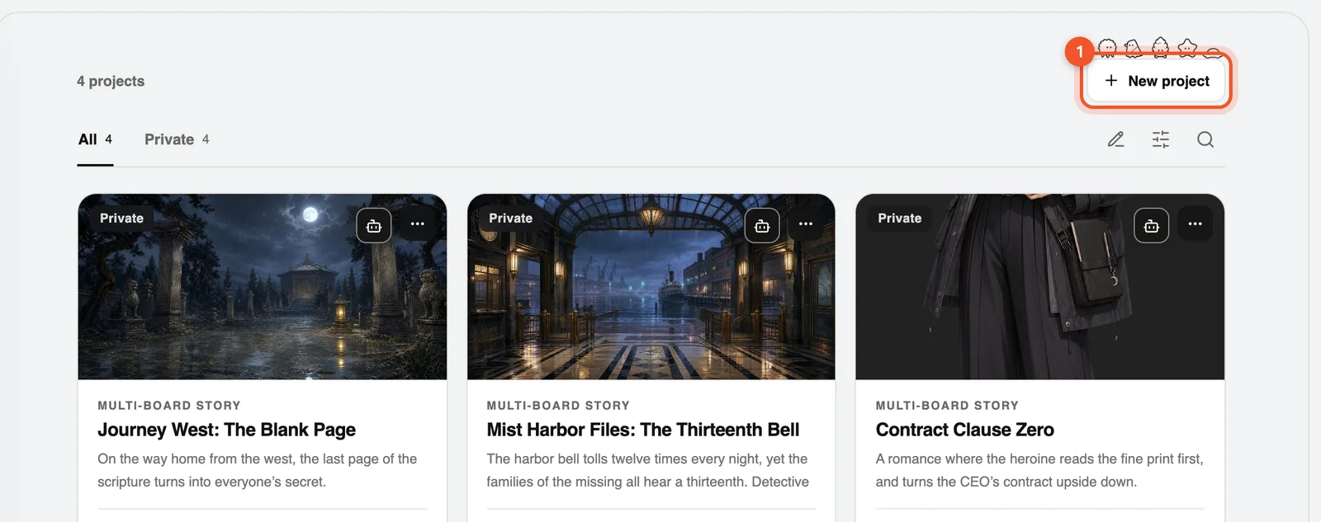Open more options on Mist Harbor card

[x=806, y=224]
